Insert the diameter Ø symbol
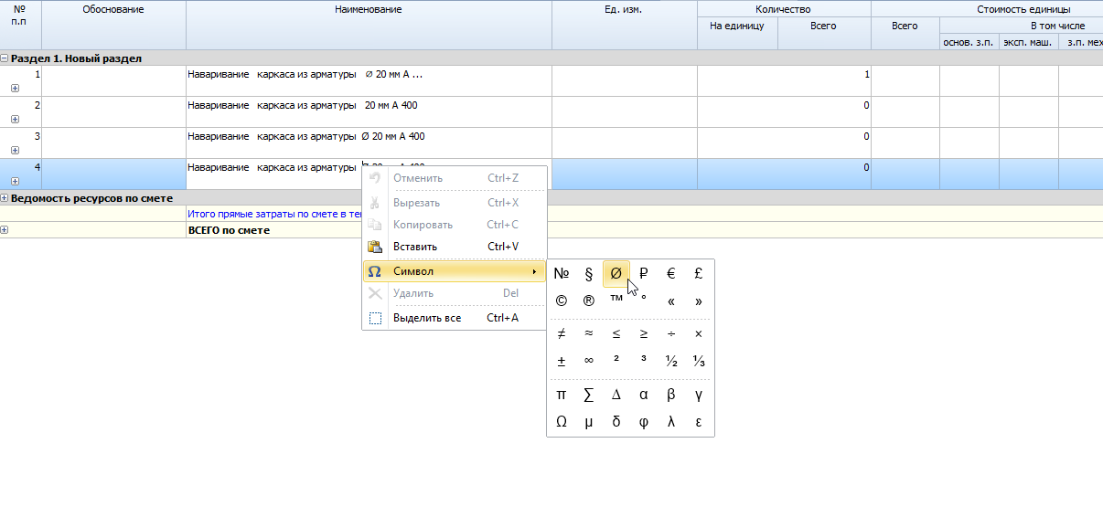 click(616, 273)
